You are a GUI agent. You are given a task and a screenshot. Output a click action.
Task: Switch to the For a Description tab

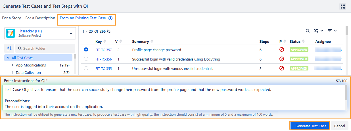coord(40,18)
